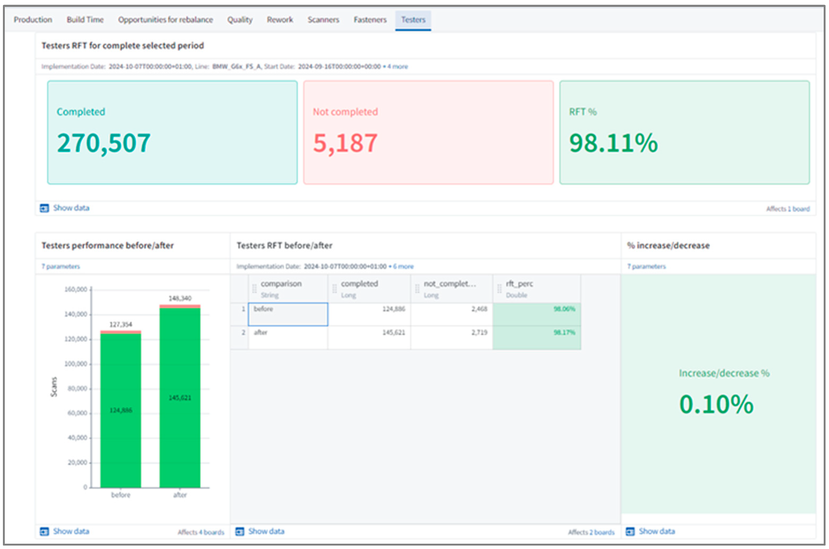Click the Completed 270,507 card
This screenshot has height=549, width=829.
[x=172, y=132]
